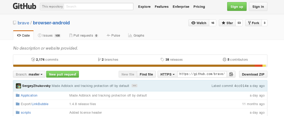The image size is (284, 116).
Task: Open Explore in top navigation
Action: pos(144,6)
